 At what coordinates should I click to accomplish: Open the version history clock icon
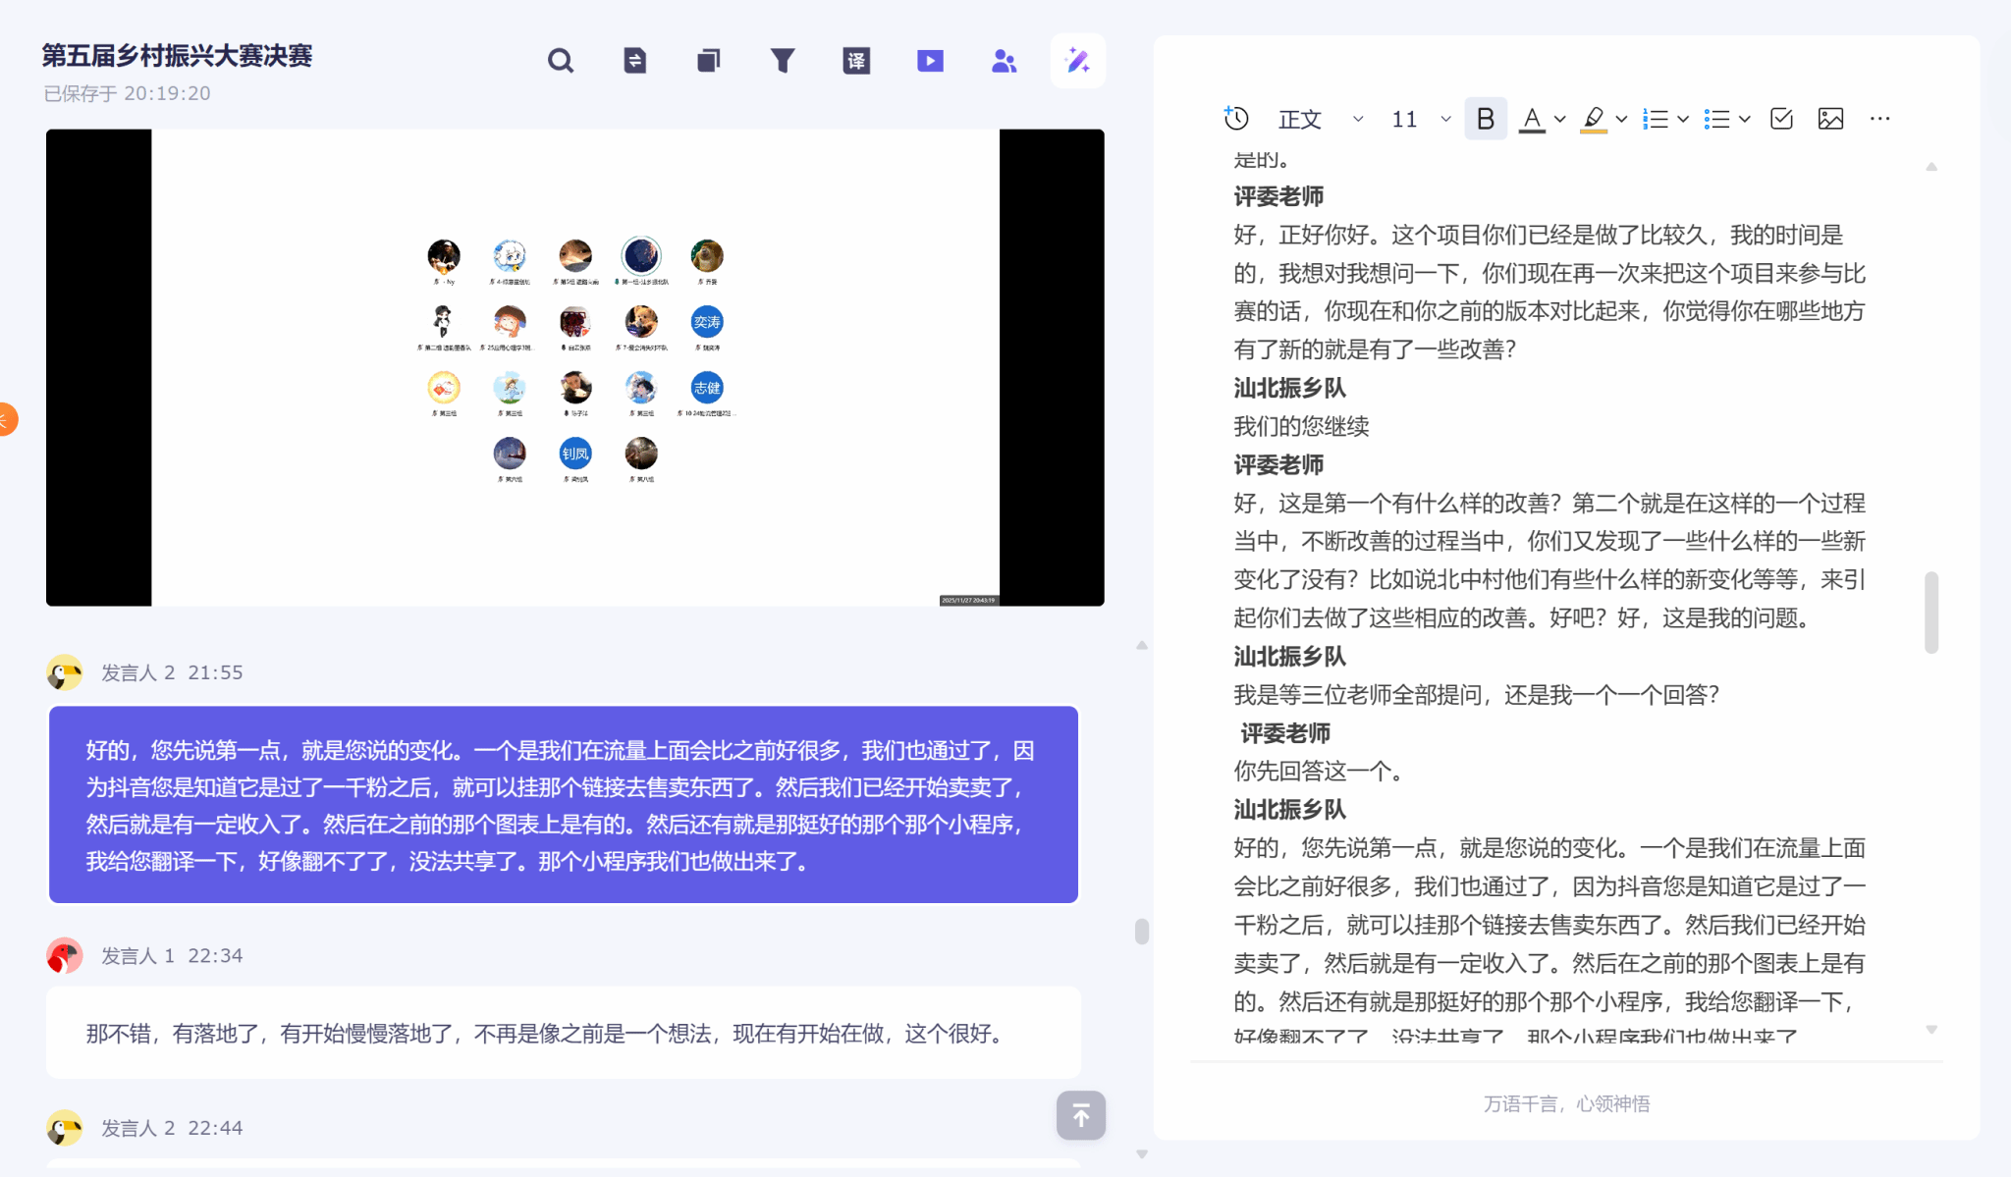[x=1236, y=119]
